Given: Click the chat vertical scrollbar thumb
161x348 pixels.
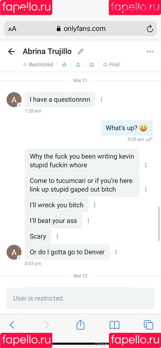Looking at the screenshot, I should 158,224.
